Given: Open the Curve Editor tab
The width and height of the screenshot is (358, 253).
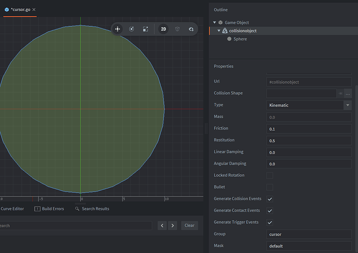Looking at the screenshot, I should 12,209.
